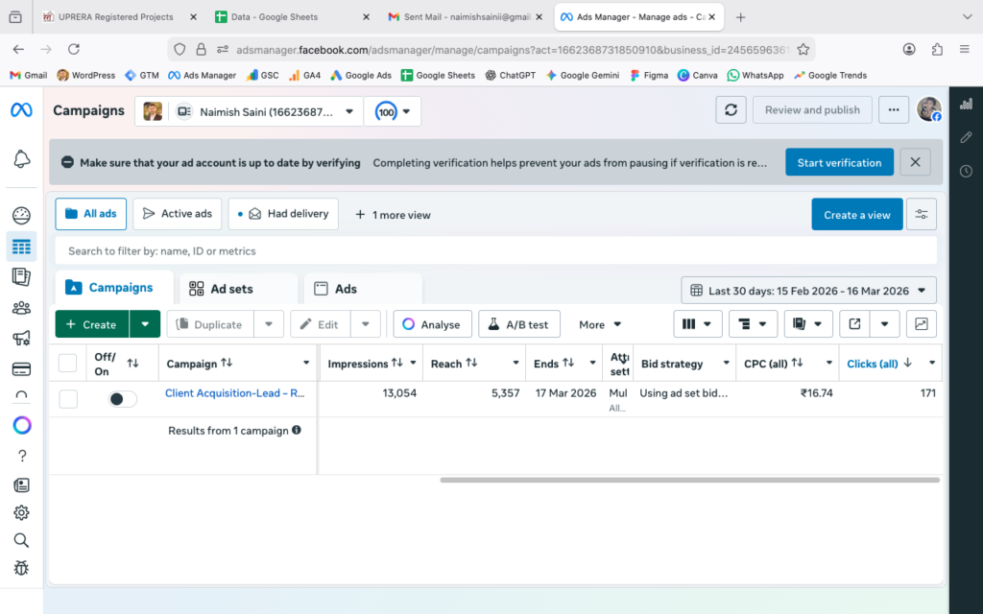Tick the select-all checkbox in table header

click(68, 364)
